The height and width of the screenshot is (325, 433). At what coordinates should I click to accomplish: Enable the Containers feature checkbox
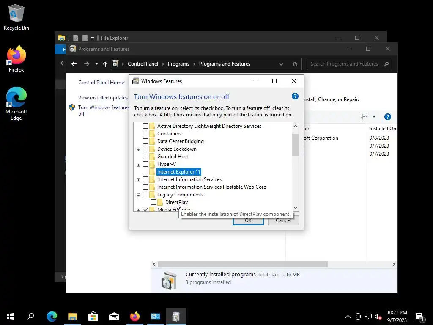(145, 133)
